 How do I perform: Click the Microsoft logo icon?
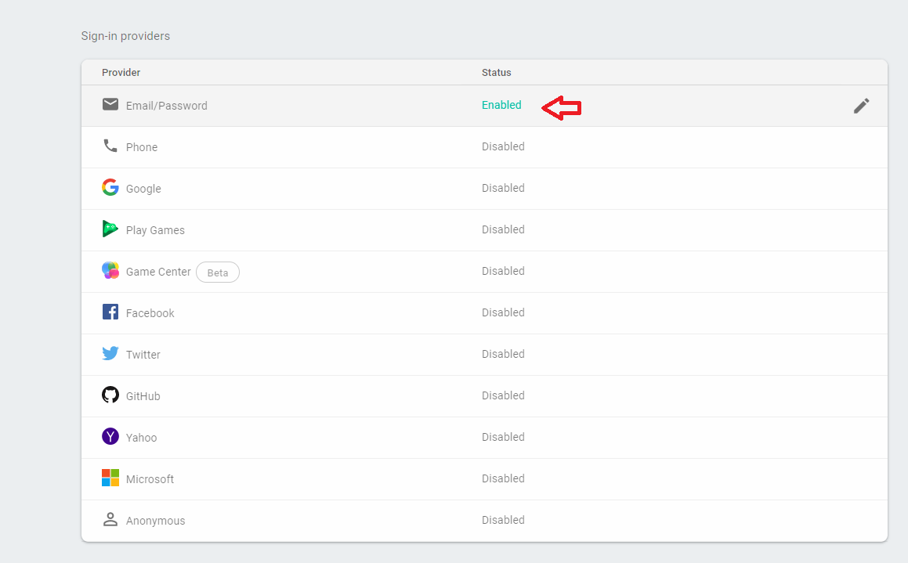[110, 478]
